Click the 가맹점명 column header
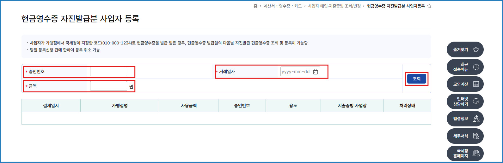The image size is (503, 163). pyautogui.click(x=120, y=106)
